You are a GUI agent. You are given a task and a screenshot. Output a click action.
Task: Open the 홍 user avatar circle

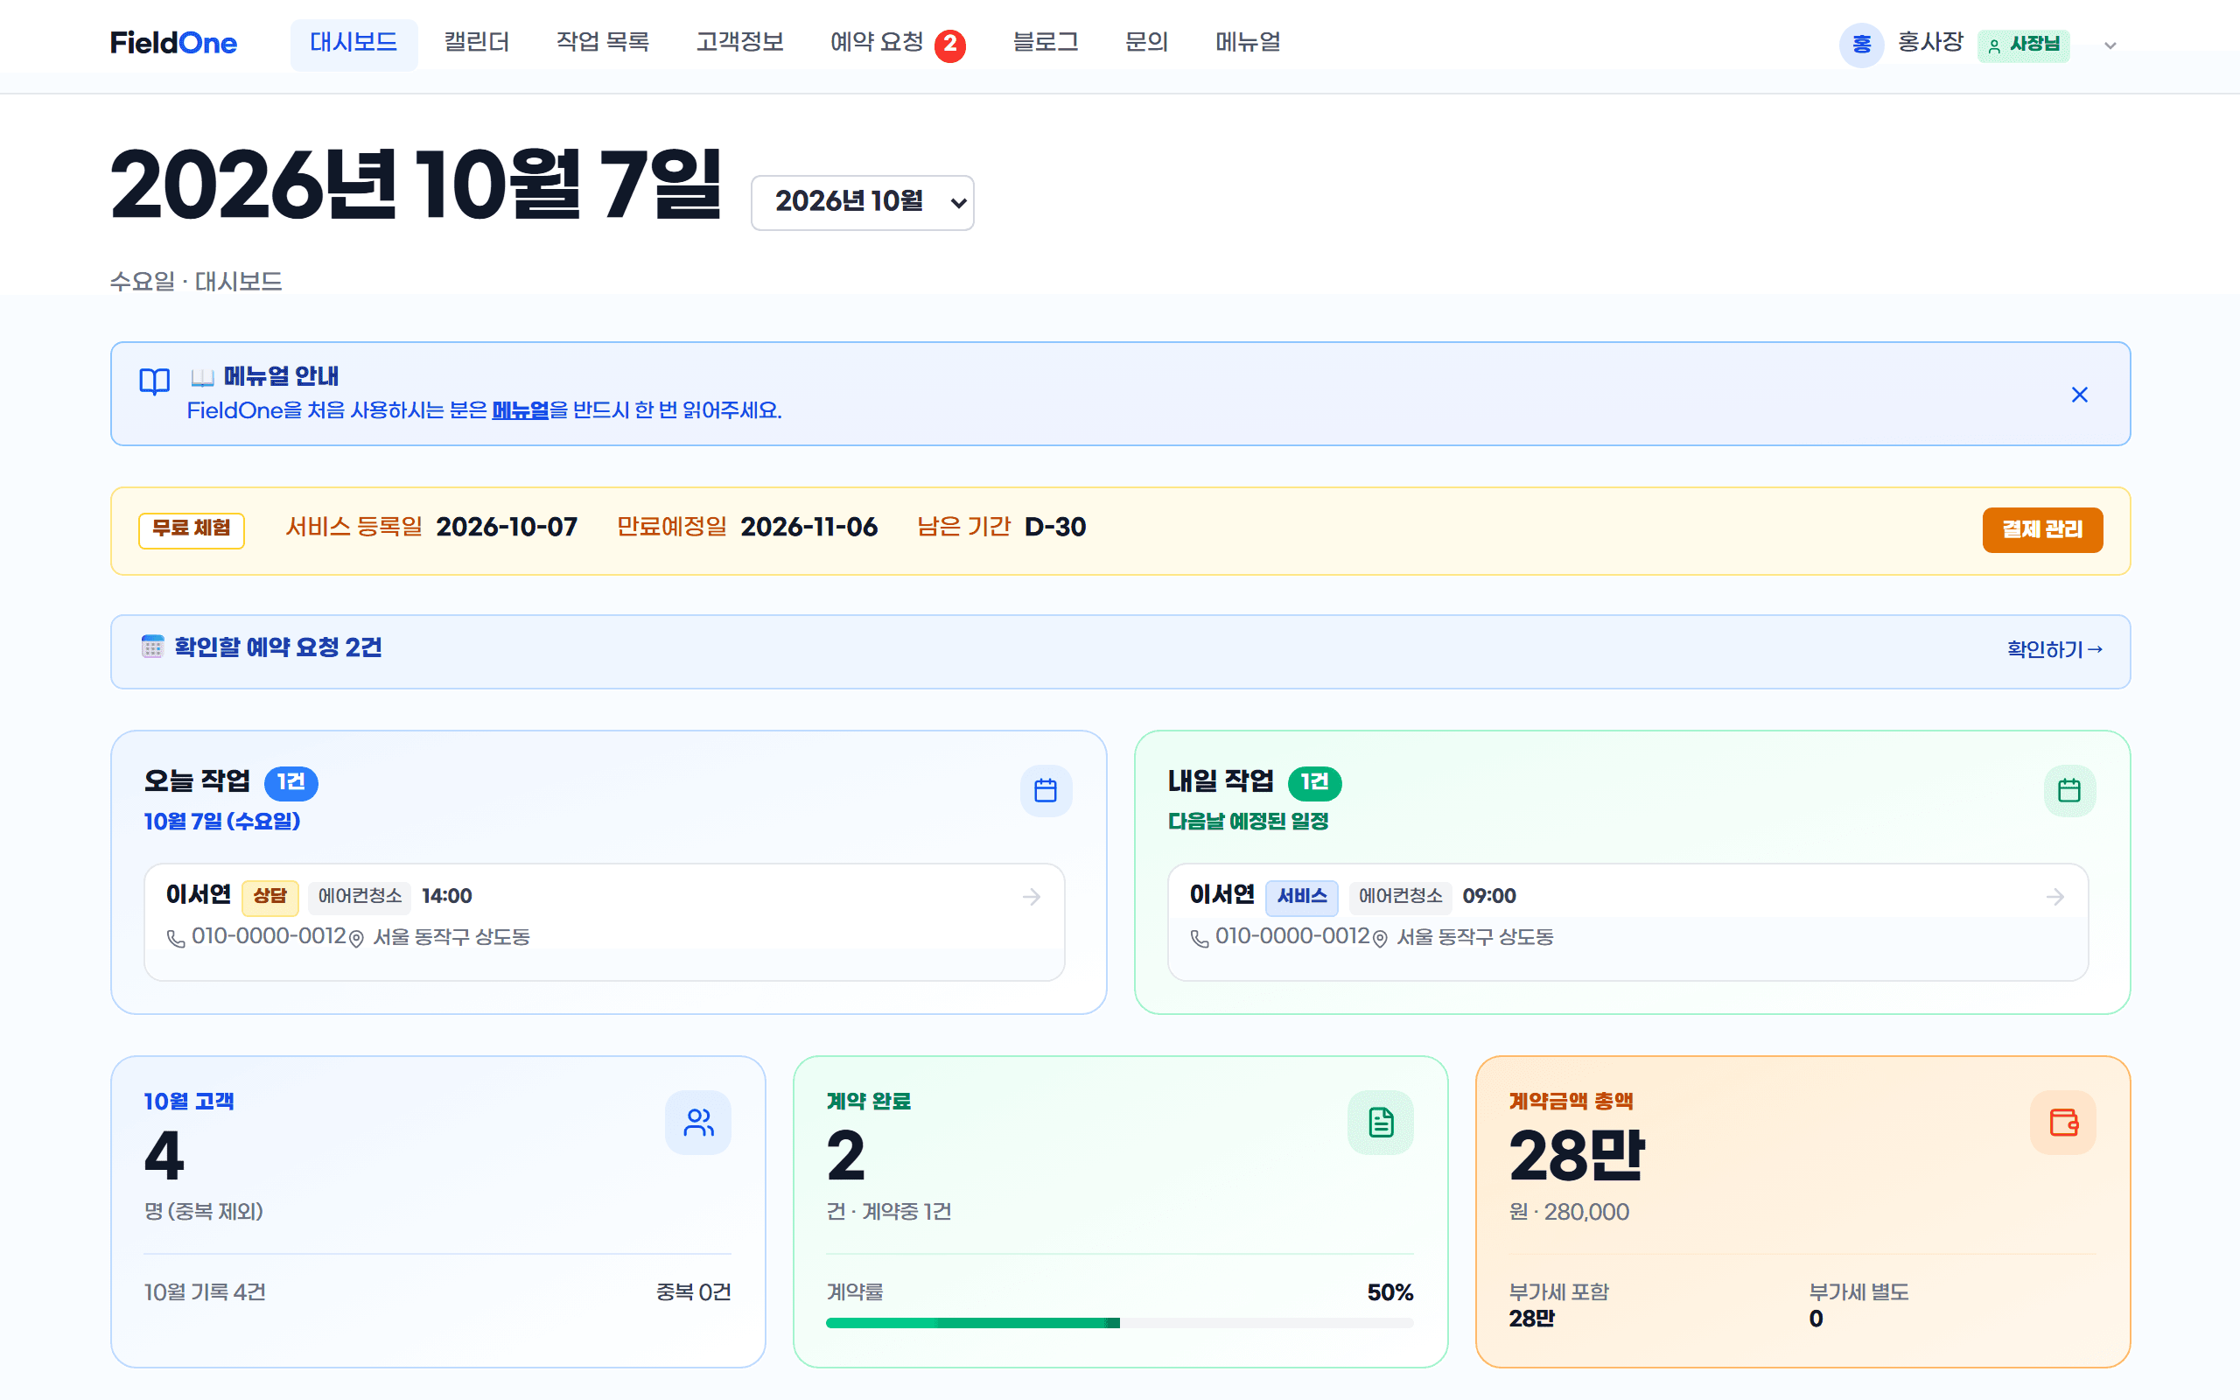tap(1860, 45)
